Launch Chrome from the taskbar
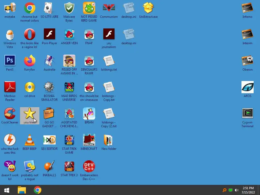The height and width of the screenshot is (195, 260). [38, 190]
